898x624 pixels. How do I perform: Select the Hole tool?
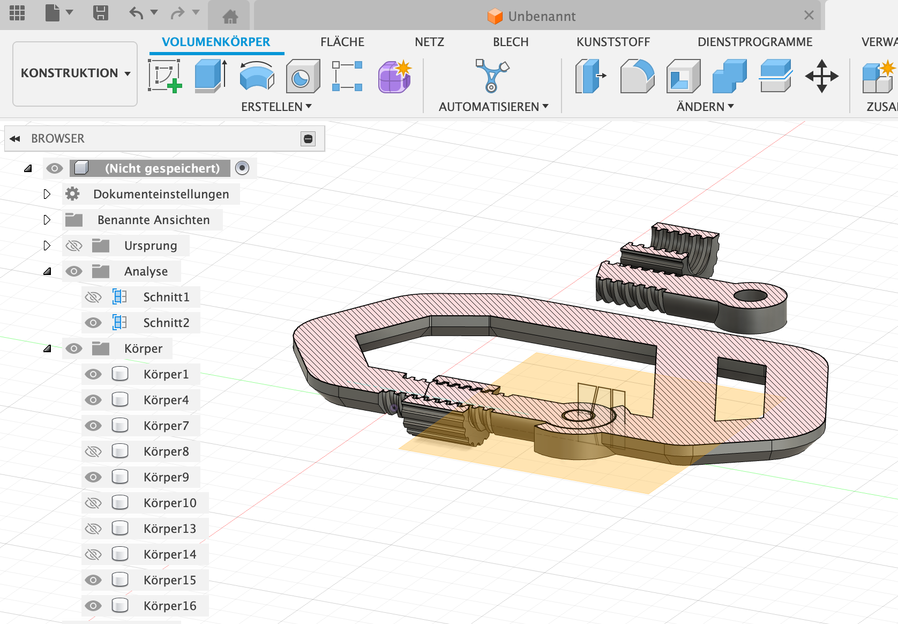click(x=303, y=76)
